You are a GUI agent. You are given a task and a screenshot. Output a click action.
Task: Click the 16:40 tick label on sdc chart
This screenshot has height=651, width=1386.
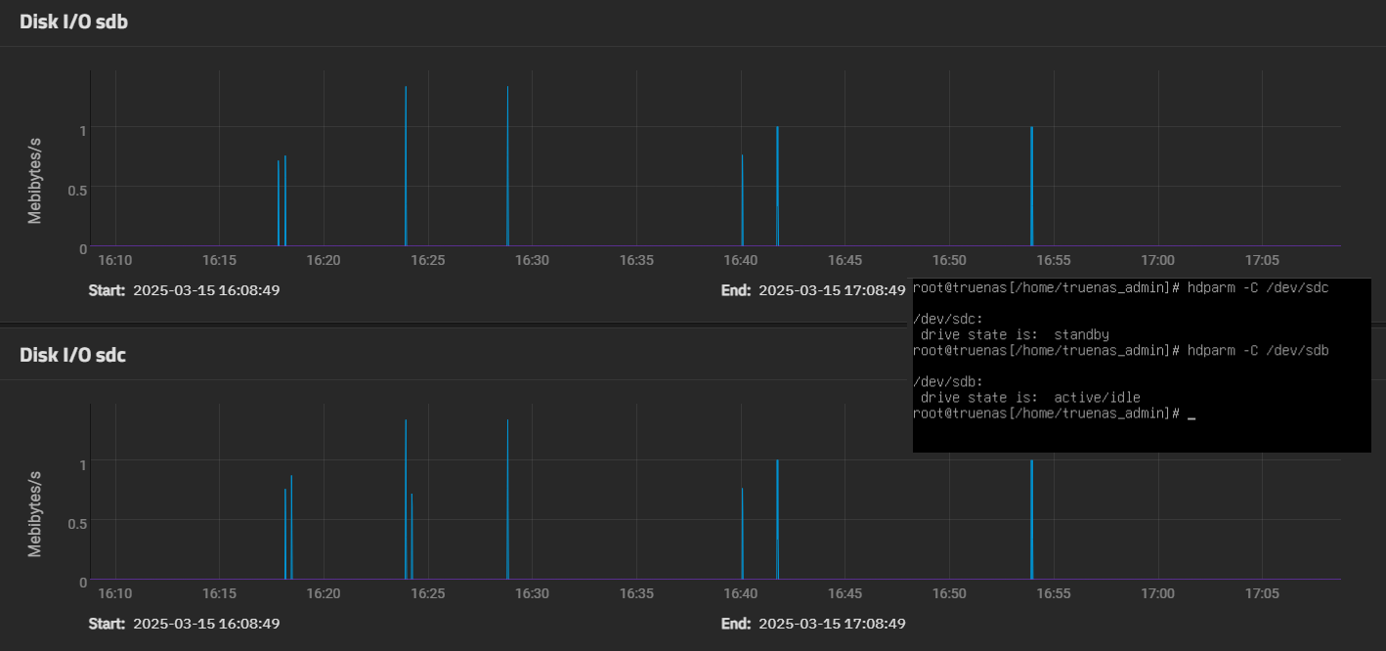tap(741, 594)
